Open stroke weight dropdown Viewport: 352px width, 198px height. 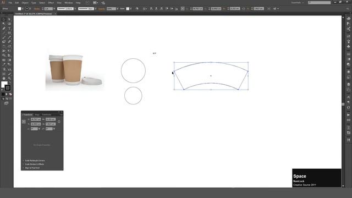(54, 9)
